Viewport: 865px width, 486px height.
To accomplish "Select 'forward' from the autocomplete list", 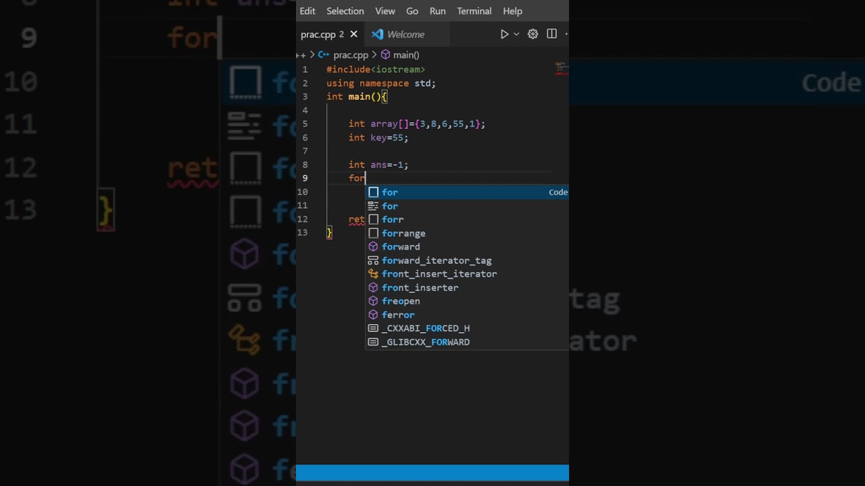I will pos(468,246).
